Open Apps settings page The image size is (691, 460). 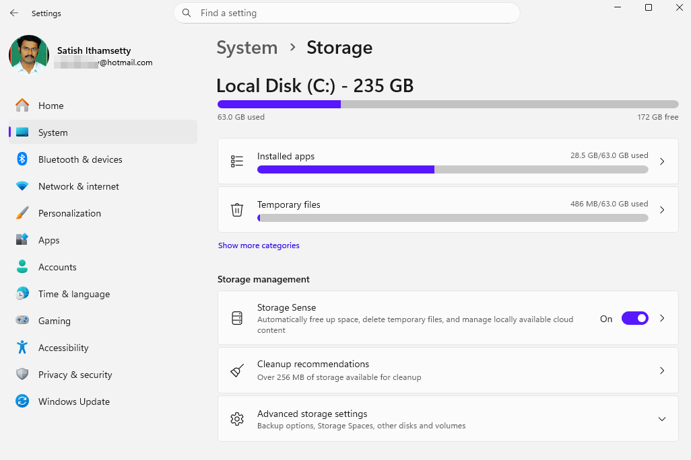coord(103,239)
